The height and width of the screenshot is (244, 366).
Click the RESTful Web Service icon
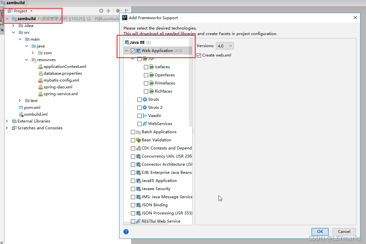(138, 221)
